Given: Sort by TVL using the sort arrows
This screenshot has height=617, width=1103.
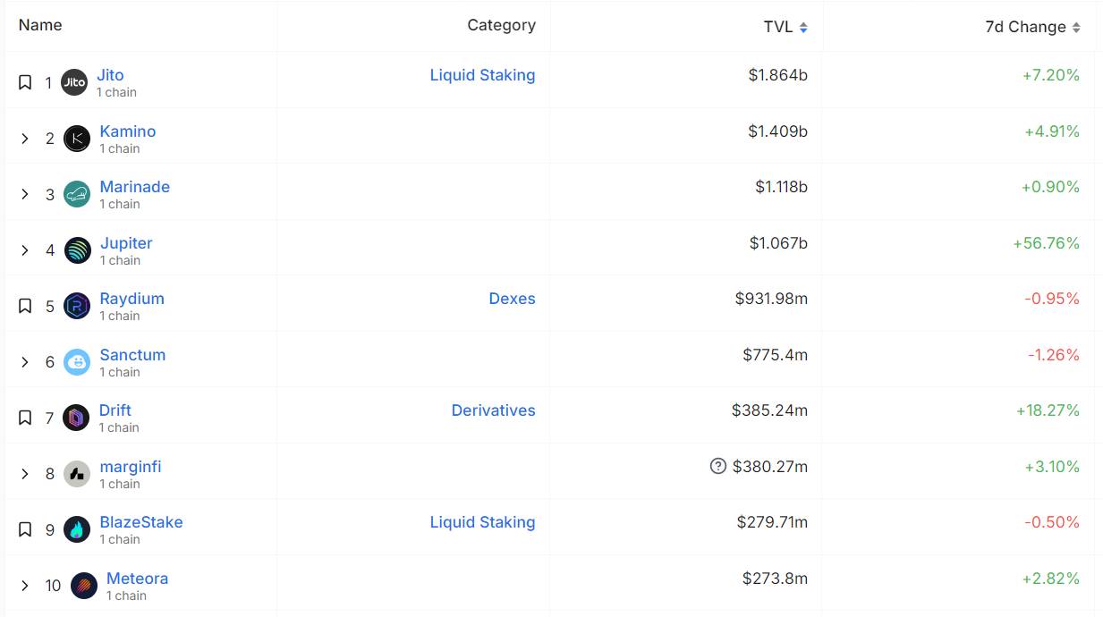Looking at the screenshot, I should [803, 28].
